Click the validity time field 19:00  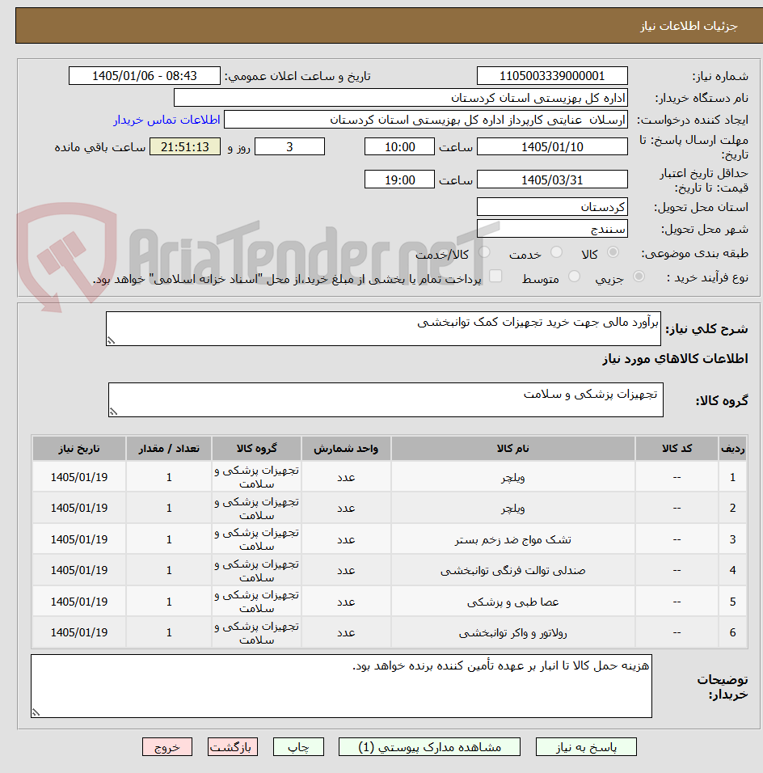coord(400,180)
